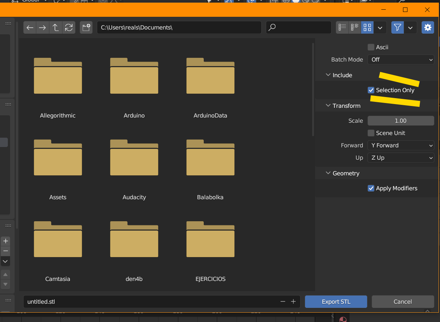This screenshot has width=440, height=322.
Task: Select the den4b folder
Action: (x=134, y=240)
